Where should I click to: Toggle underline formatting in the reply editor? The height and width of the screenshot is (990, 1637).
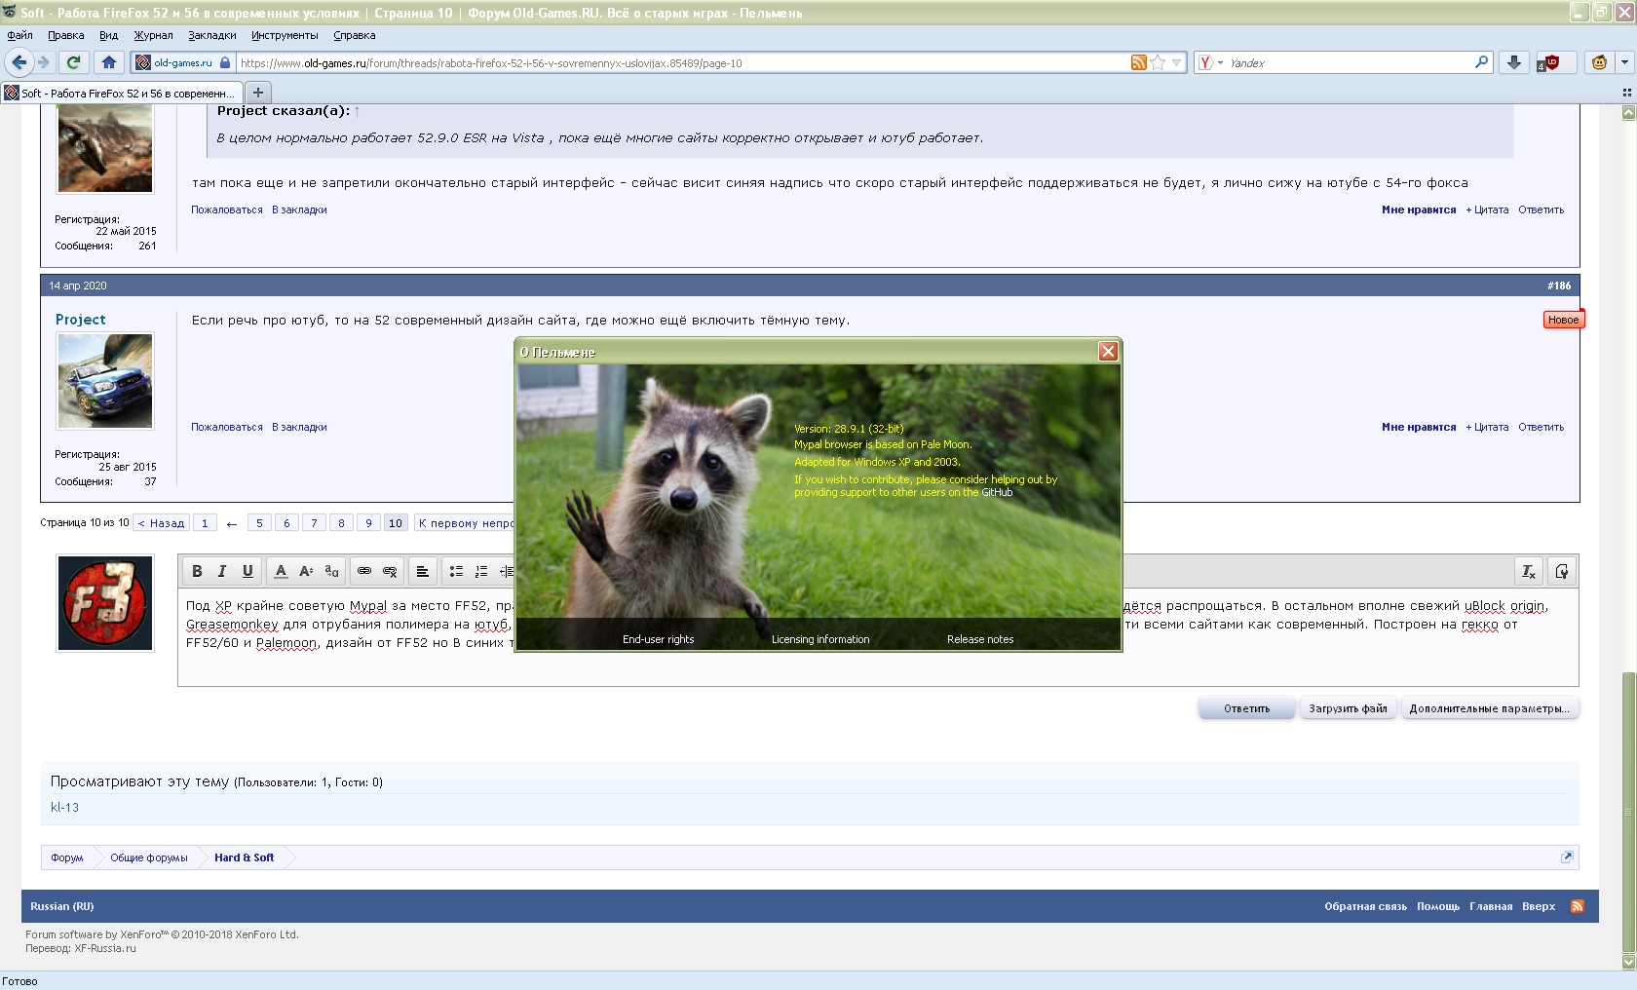(247, 571)
